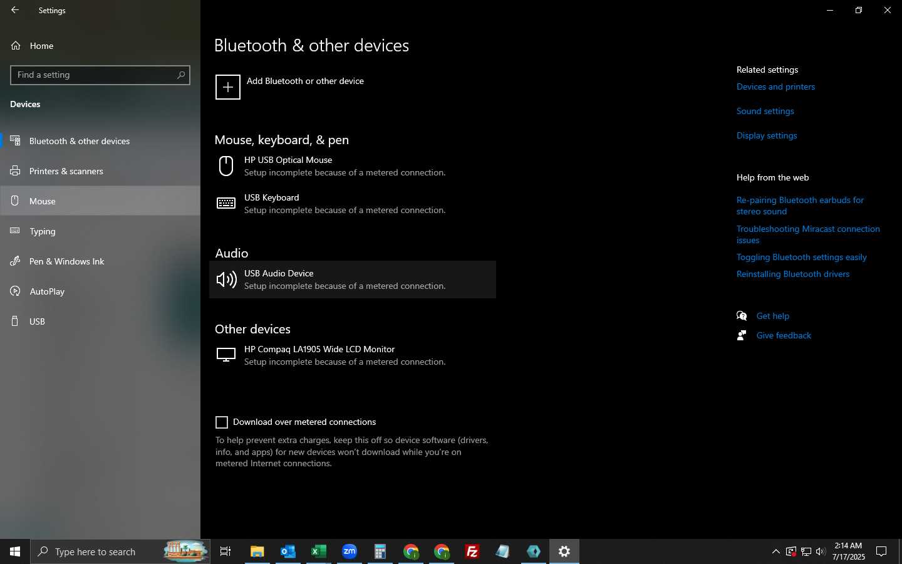
Task: Open Excel from taskbar
Action: 318,551
